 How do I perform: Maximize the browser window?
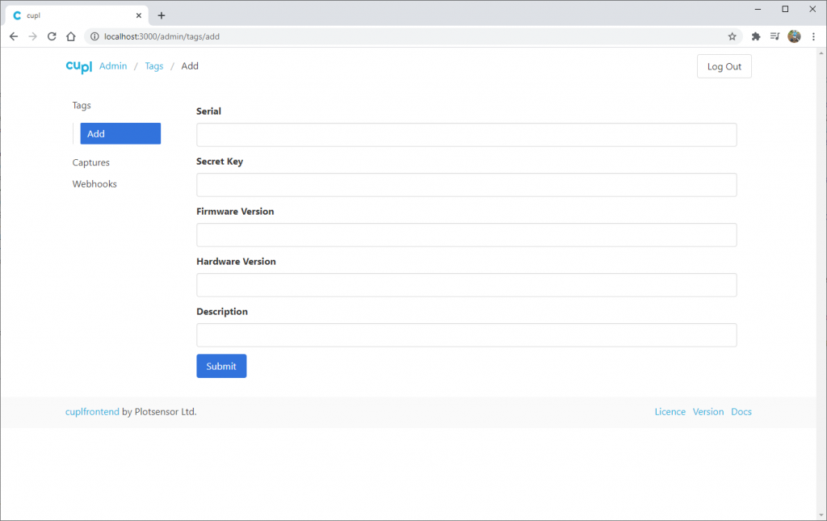785,9
